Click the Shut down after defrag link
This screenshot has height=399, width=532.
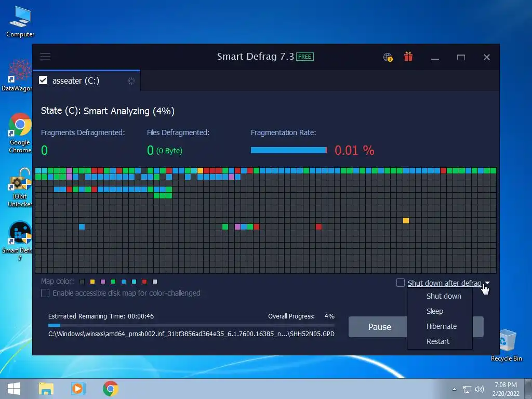coord(444,283)
